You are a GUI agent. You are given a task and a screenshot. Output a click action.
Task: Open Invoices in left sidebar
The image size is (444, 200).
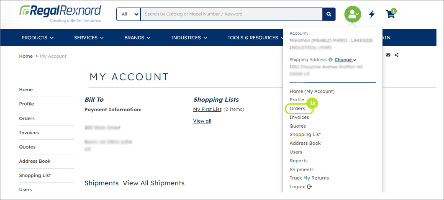pos(29,133)
